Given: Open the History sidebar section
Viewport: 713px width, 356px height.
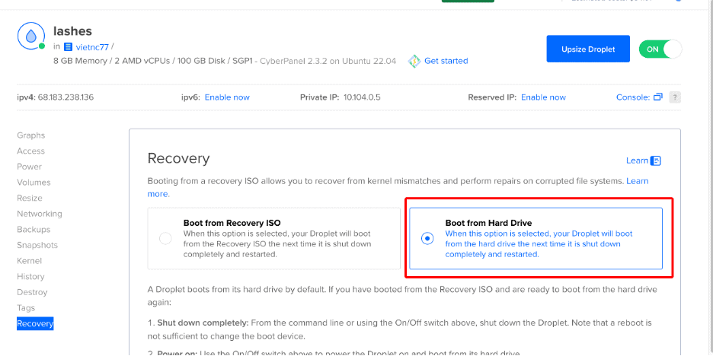Looking at the screenshot, I should click(x=30, y=277).
